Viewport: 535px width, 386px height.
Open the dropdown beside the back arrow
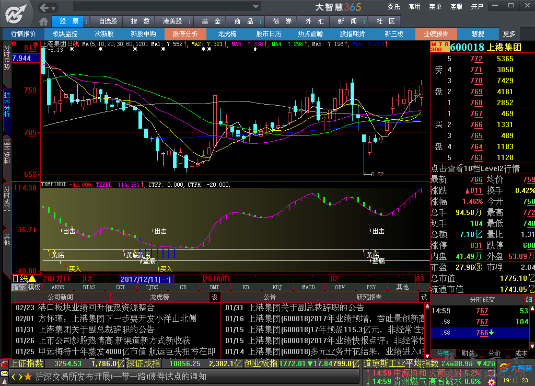coord(54,8)
